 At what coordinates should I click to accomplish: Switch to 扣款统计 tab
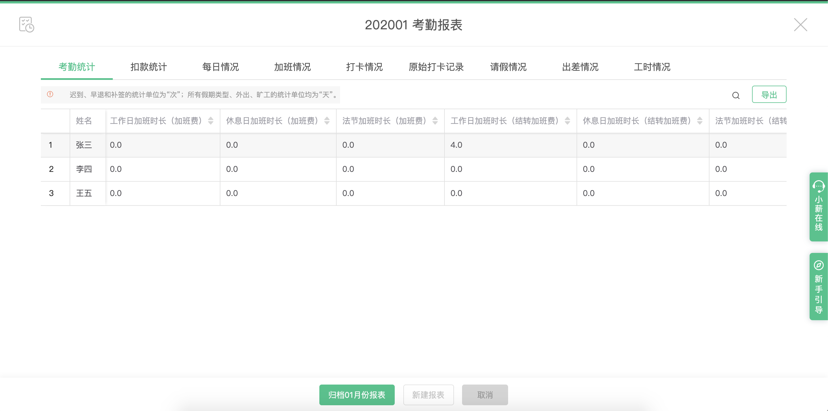(148, 67)
